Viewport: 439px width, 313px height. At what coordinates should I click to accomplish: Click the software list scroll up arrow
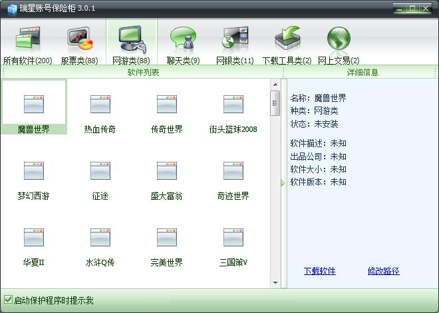(275, 85)
